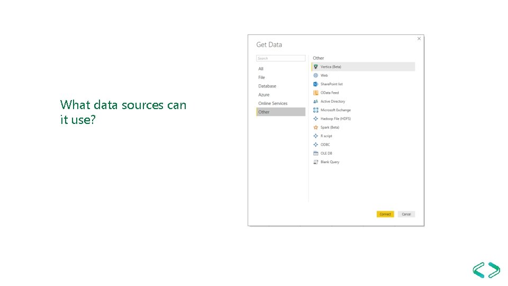Select Spark (Beta) text entry
This screenshot has width=508, height=286.
pyautogui.click(x=330, y=128)
